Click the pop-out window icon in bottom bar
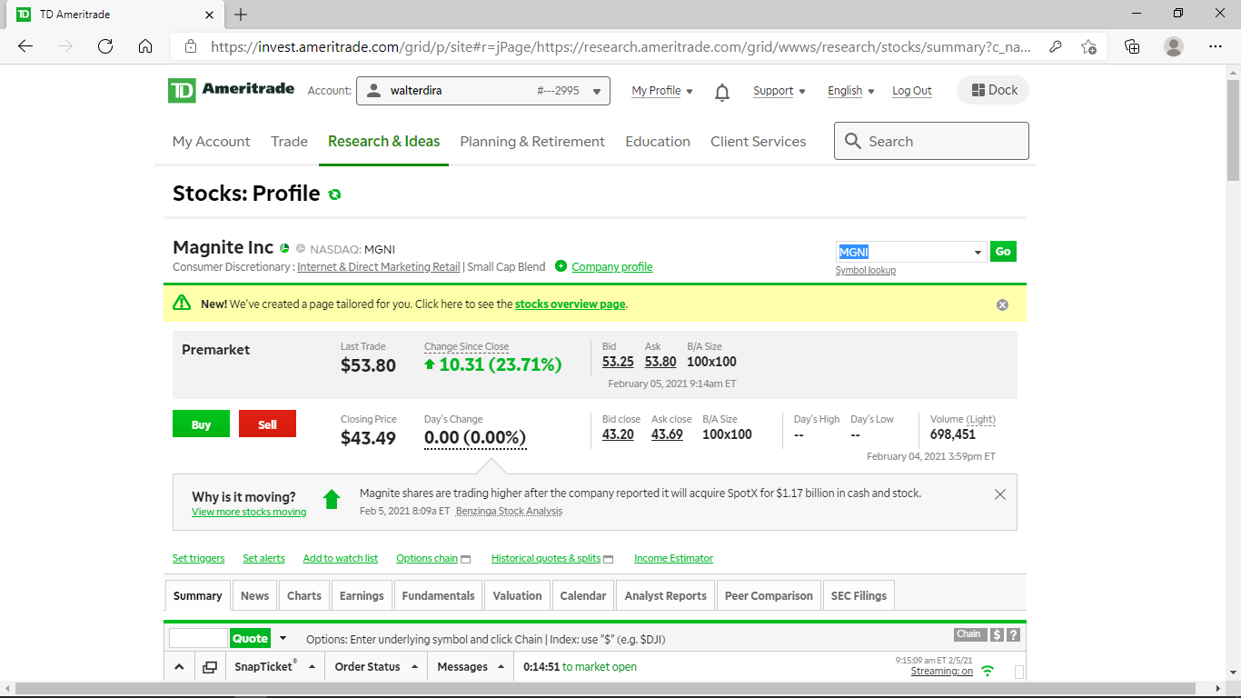This screenshot has height=698, width=1241. pos(210,667)
